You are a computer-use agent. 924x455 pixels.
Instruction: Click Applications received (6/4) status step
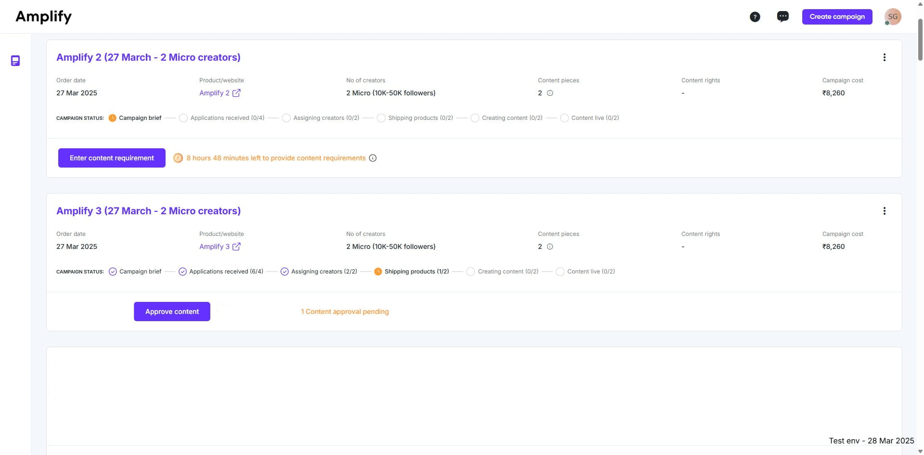[226, 272]
